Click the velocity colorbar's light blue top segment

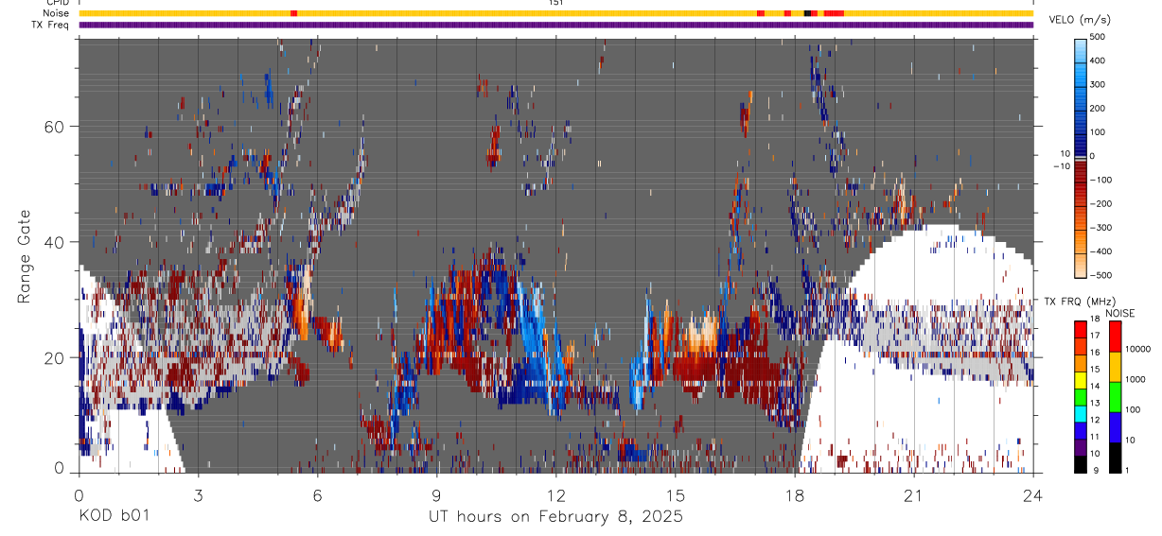1080,50
